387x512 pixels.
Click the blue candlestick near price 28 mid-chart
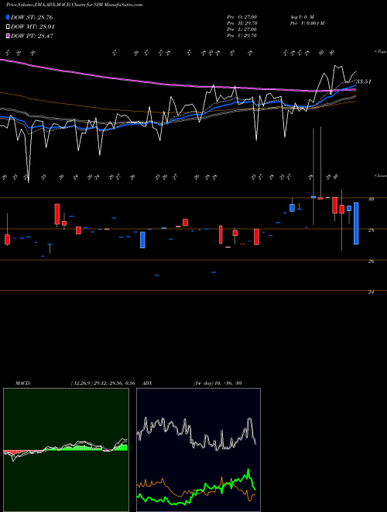[x=142, y=240]
